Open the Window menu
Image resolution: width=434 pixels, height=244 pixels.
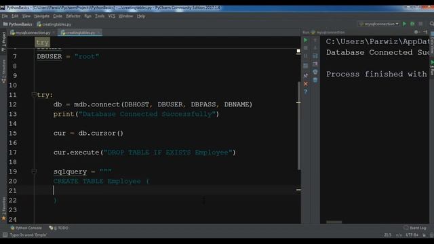coord(125,16)
